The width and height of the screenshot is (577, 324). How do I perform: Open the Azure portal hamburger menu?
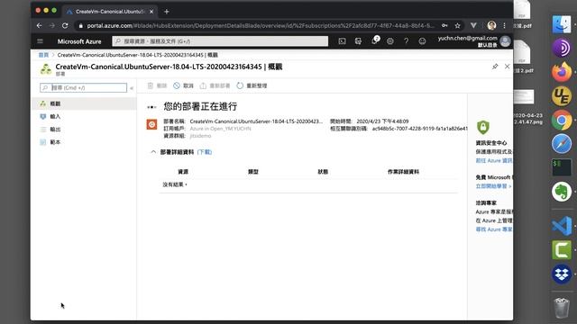pos(40,41)
